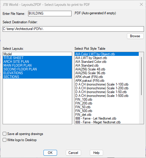Browse for destination folder
146x158 pixels.
[135, 36]
